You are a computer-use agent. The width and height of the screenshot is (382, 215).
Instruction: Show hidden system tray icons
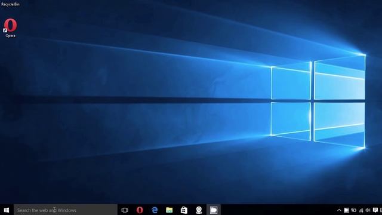(x=339, y=210)
